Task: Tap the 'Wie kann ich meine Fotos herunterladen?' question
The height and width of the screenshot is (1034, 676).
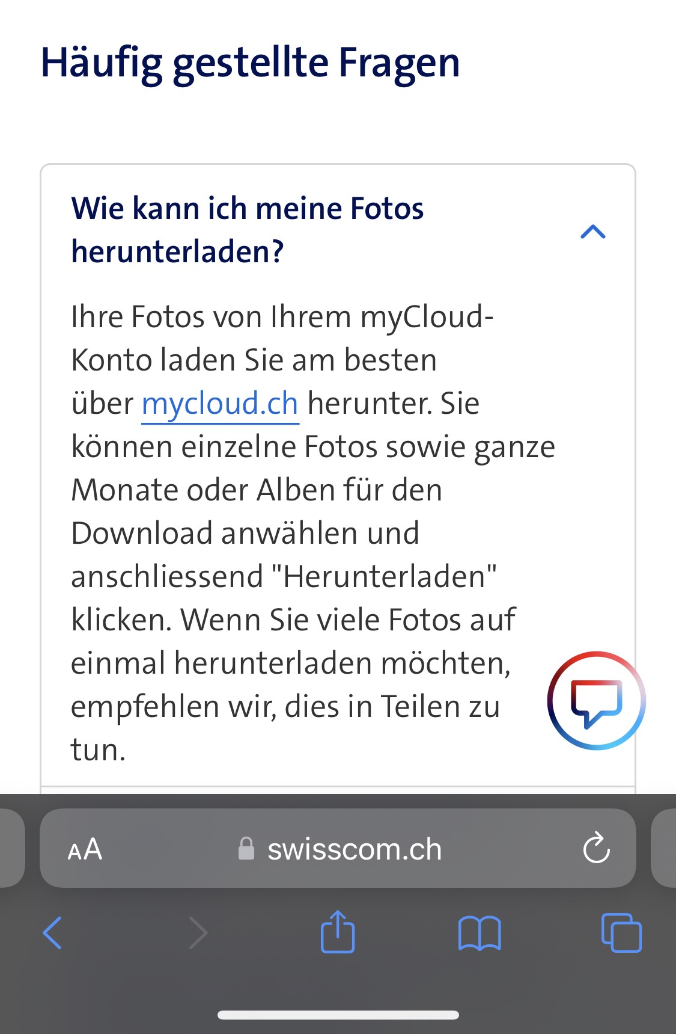Action: coord(248,230)
